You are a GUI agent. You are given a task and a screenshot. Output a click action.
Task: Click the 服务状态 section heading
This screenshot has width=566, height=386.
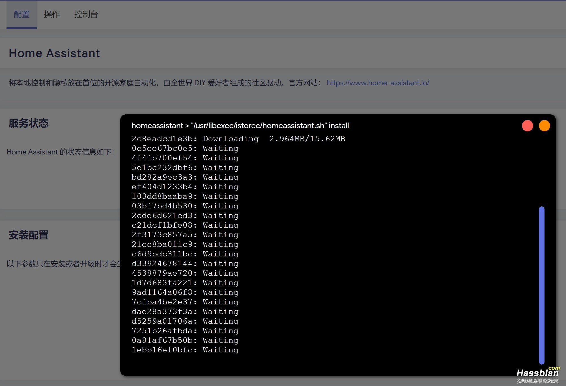pyautogui.click(x=29, y=123)
